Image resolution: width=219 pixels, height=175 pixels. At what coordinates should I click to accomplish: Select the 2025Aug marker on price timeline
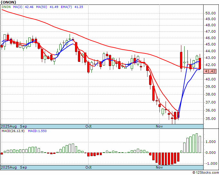(9, 126)
